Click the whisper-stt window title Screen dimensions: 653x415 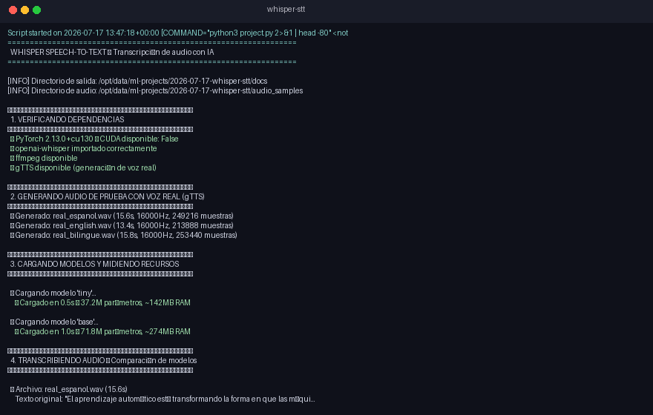pos(286,9)
